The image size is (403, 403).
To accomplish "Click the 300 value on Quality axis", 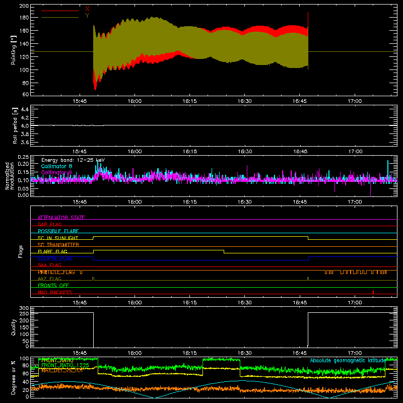I will click(x=24, y=308).
